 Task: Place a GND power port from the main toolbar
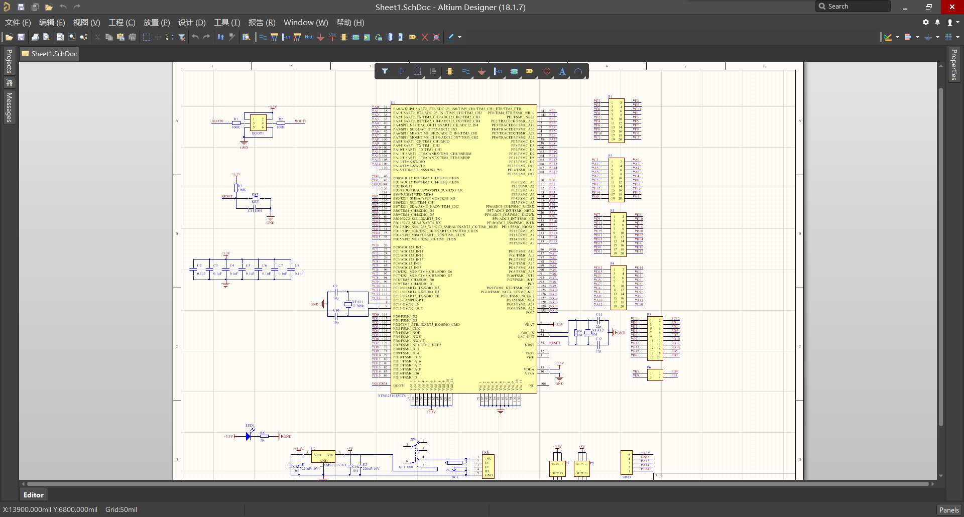320,37
